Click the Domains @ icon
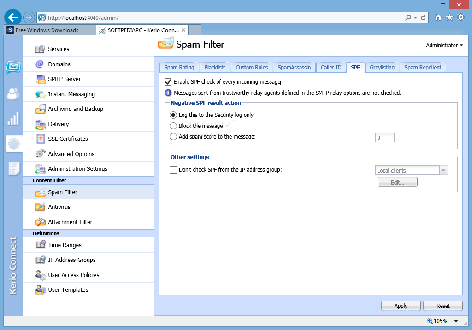472x330 pixels. click(40, 64)
